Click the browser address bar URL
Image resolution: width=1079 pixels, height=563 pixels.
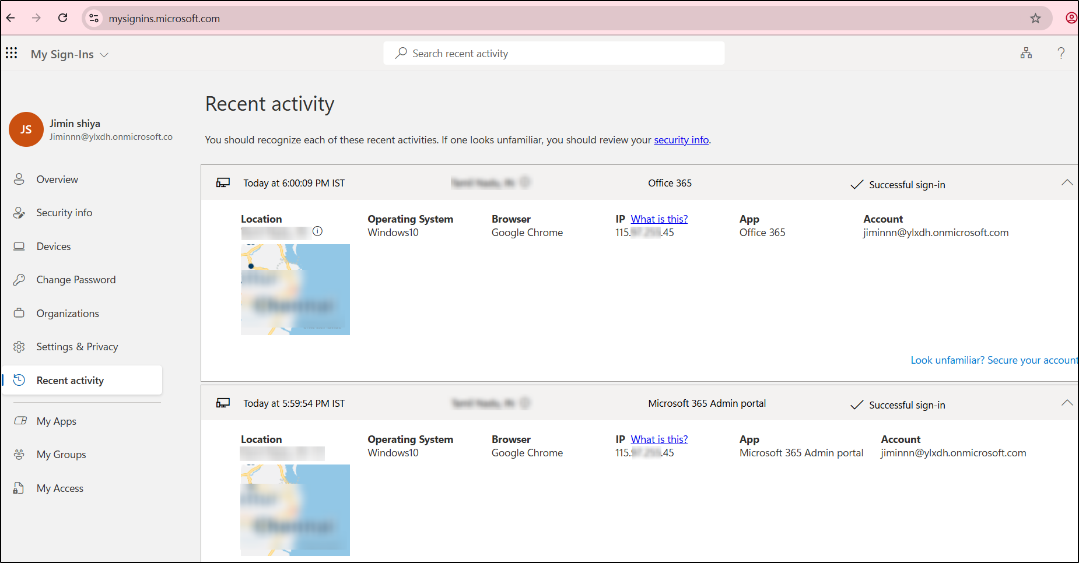pos(164,19)
